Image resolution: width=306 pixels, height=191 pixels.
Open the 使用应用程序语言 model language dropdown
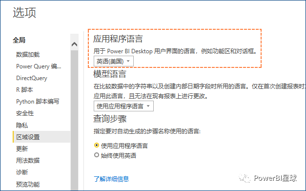pyautogui.click(x=123, y=106)
